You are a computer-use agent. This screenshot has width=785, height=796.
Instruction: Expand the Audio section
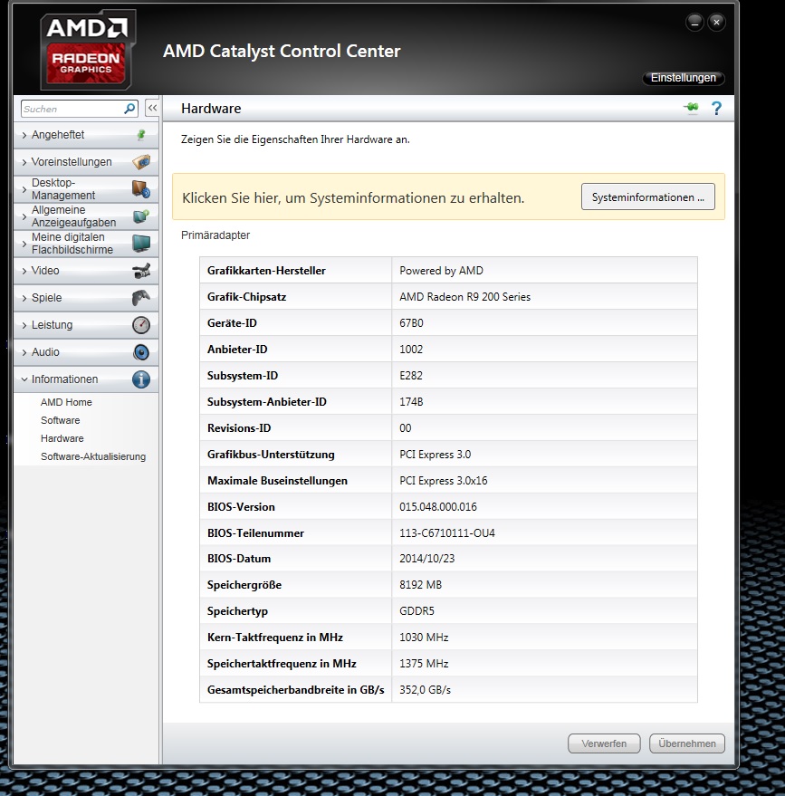click(86, 352)
